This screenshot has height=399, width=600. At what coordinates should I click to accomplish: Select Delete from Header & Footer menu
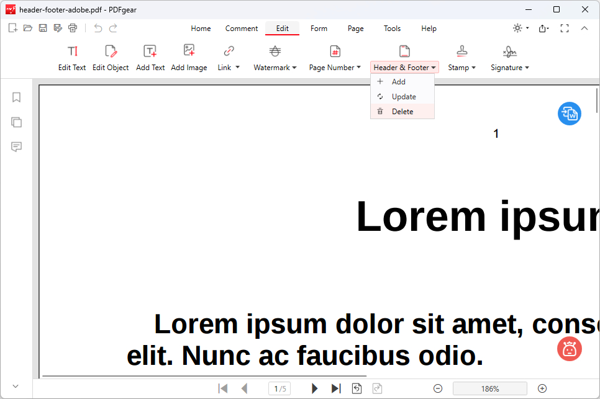[x=402, y=112]
